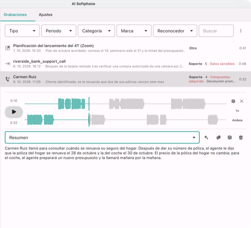
Task: Expand the Marca filter dropdown
Action: click(134, 31)
